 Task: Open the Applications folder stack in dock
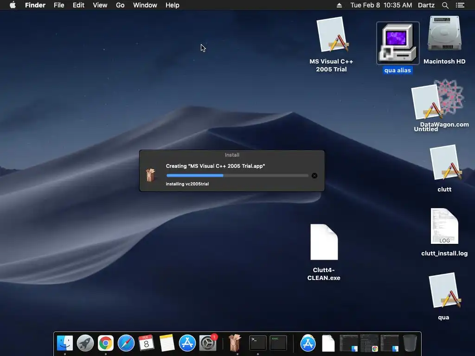click(308, 343)
